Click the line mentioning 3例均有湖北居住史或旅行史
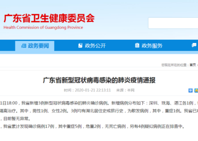The height and width of the screenshot is (141, 198). (99, 111)
